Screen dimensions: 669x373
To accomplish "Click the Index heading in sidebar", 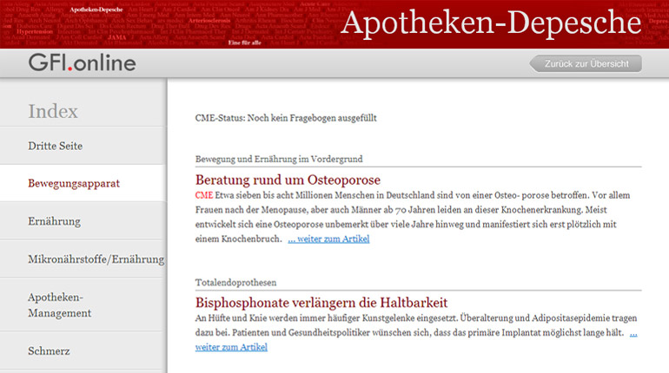I will click(x=53, y=112).
